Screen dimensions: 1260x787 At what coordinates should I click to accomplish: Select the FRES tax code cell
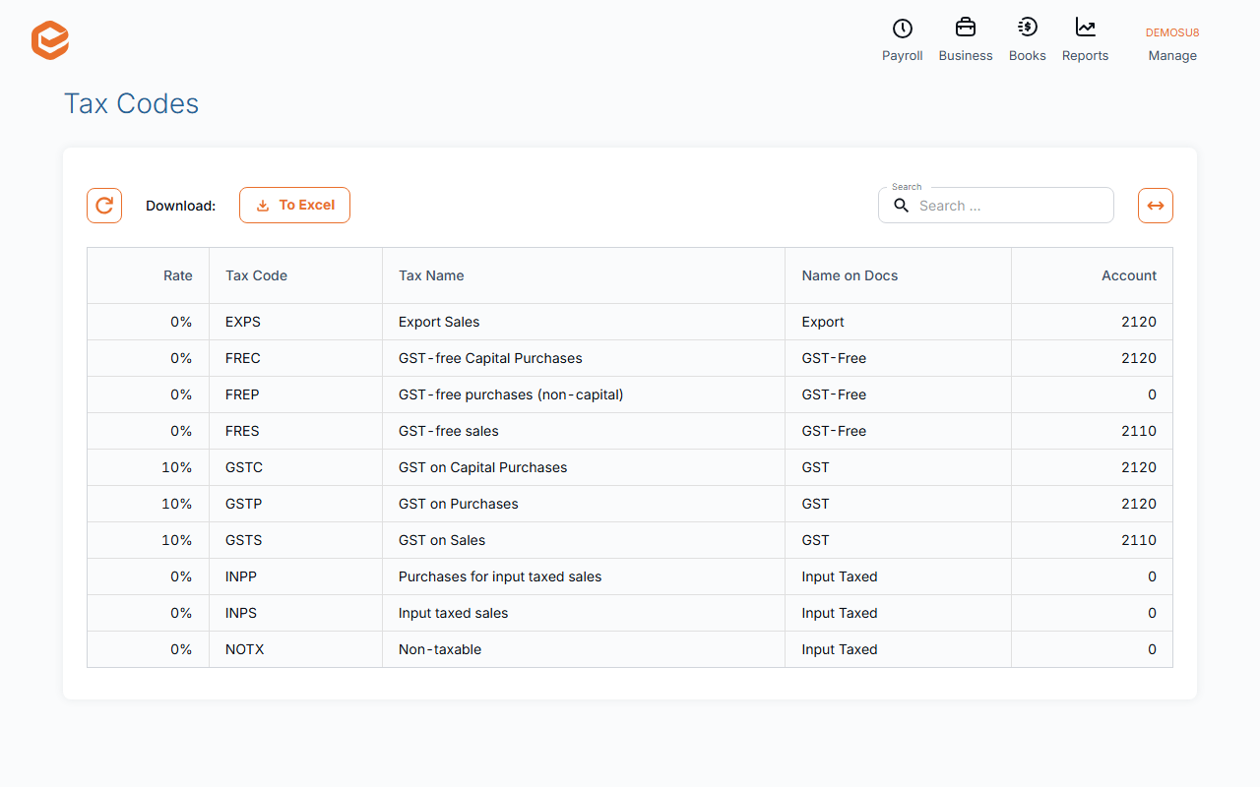(295, 431)
